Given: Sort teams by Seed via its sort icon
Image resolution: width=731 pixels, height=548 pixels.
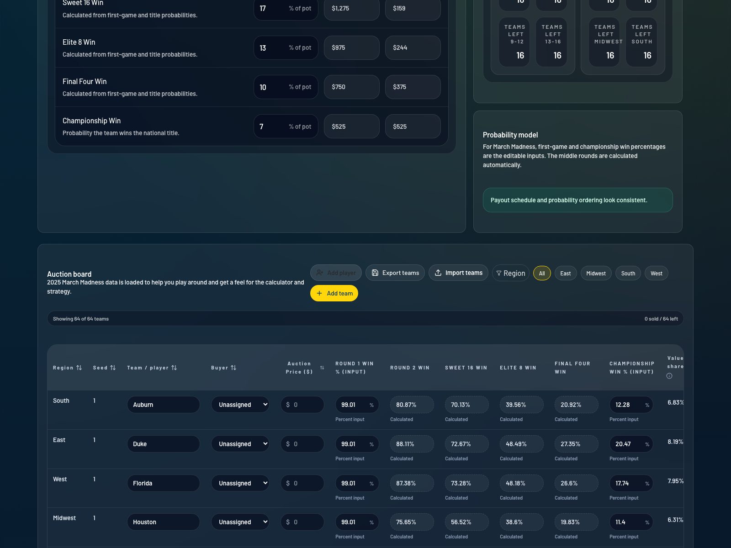Looking at the screenshot, I should click(x=113, y=368).
